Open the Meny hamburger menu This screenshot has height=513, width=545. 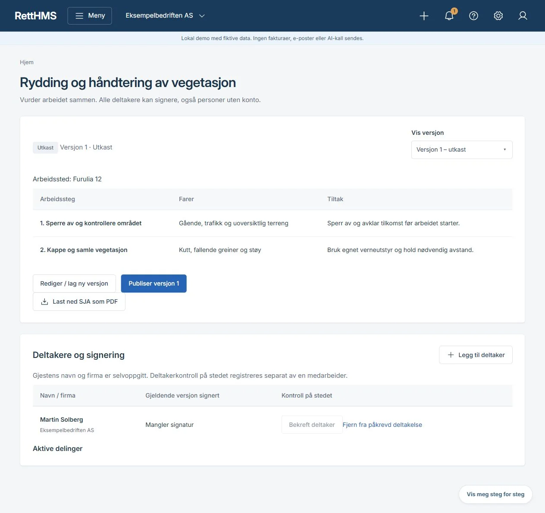(x=90, y=16)
